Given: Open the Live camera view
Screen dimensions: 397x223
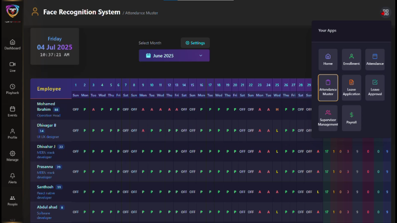Looking at the screenshot, I should 12,67.
